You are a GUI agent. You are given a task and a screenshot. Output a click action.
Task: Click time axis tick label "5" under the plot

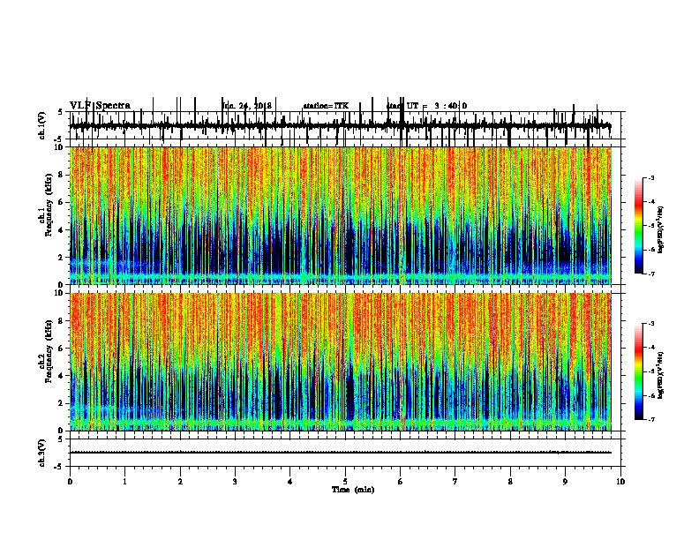pos(345,482)
